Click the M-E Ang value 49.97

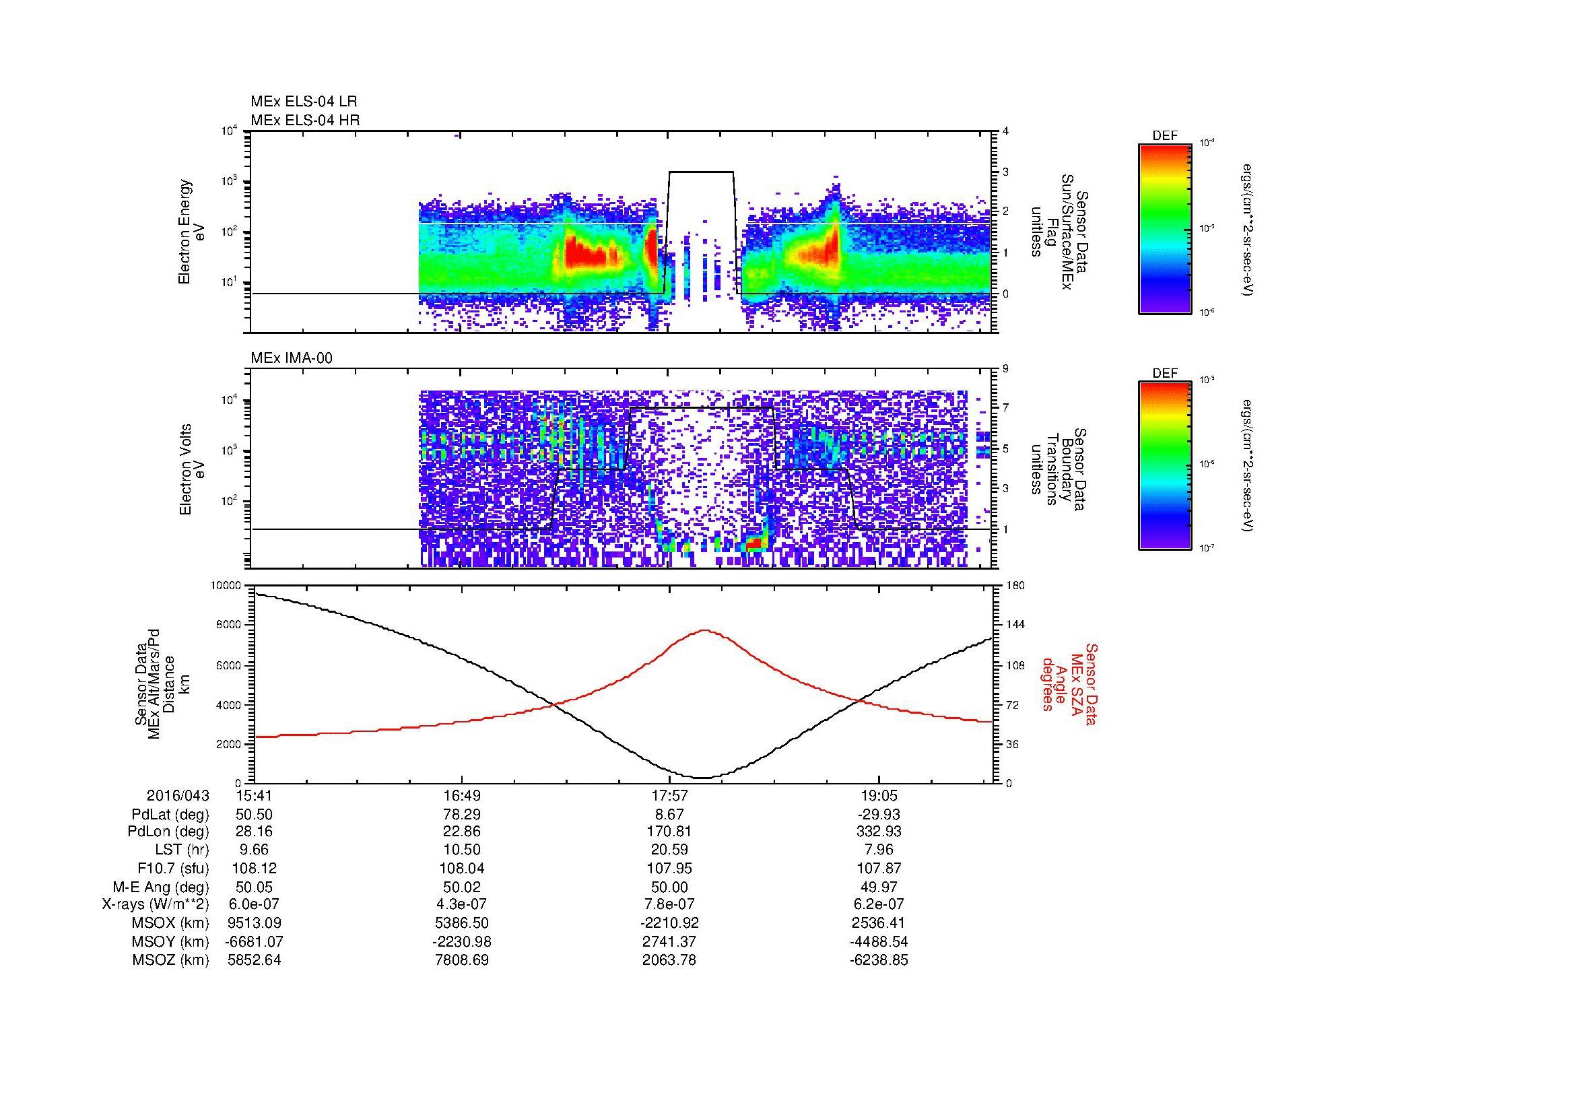[879, 887]
